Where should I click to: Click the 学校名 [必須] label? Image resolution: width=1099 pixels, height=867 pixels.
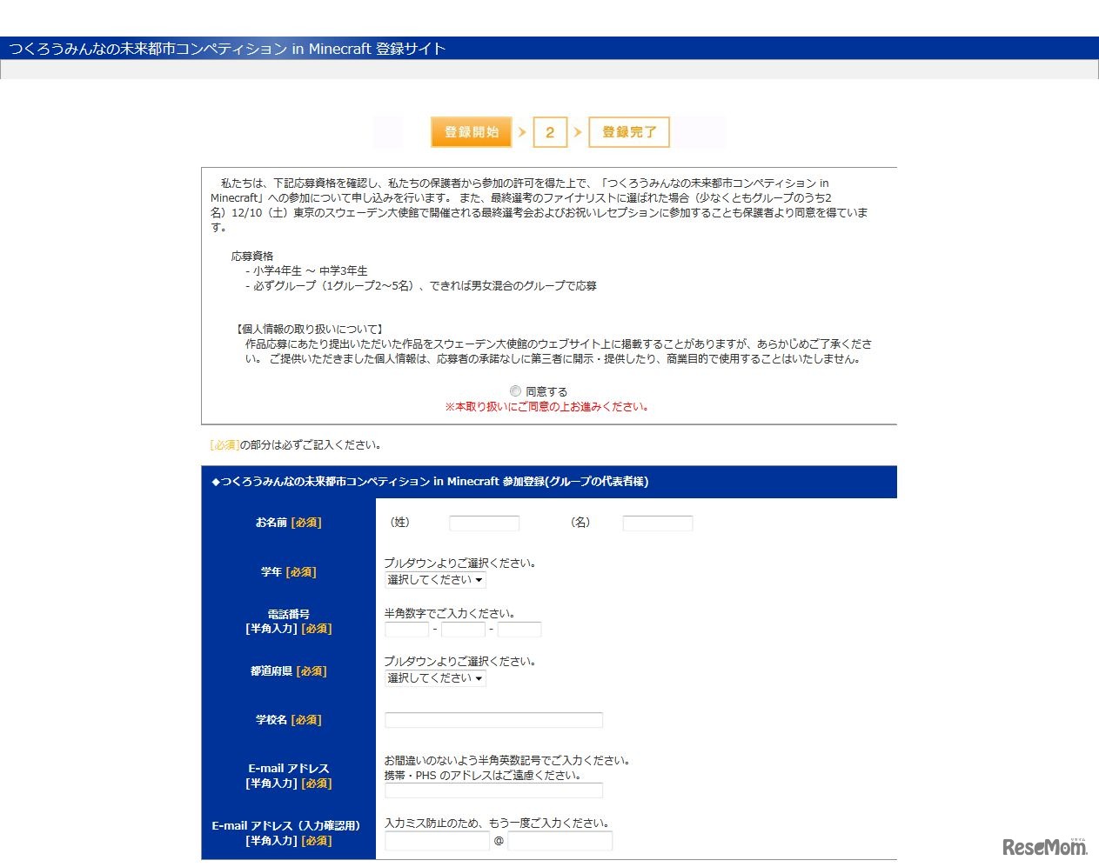[x=288, y=720]
